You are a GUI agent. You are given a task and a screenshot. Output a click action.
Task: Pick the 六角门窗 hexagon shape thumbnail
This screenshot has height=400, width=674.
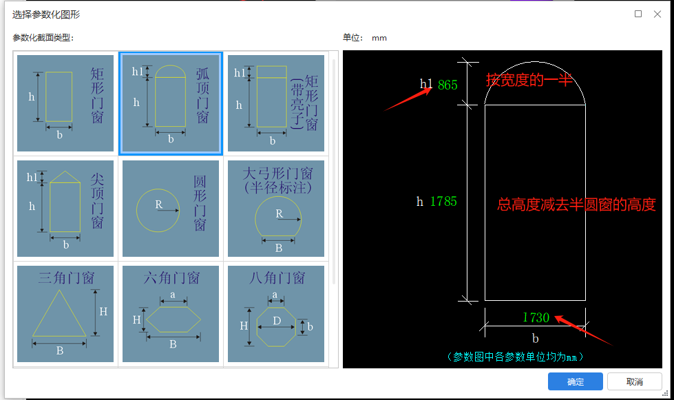[x=171, y=314]
